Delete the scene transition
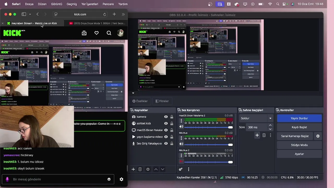Viewport: 334px width, 188px height. (x=264, y=135)
